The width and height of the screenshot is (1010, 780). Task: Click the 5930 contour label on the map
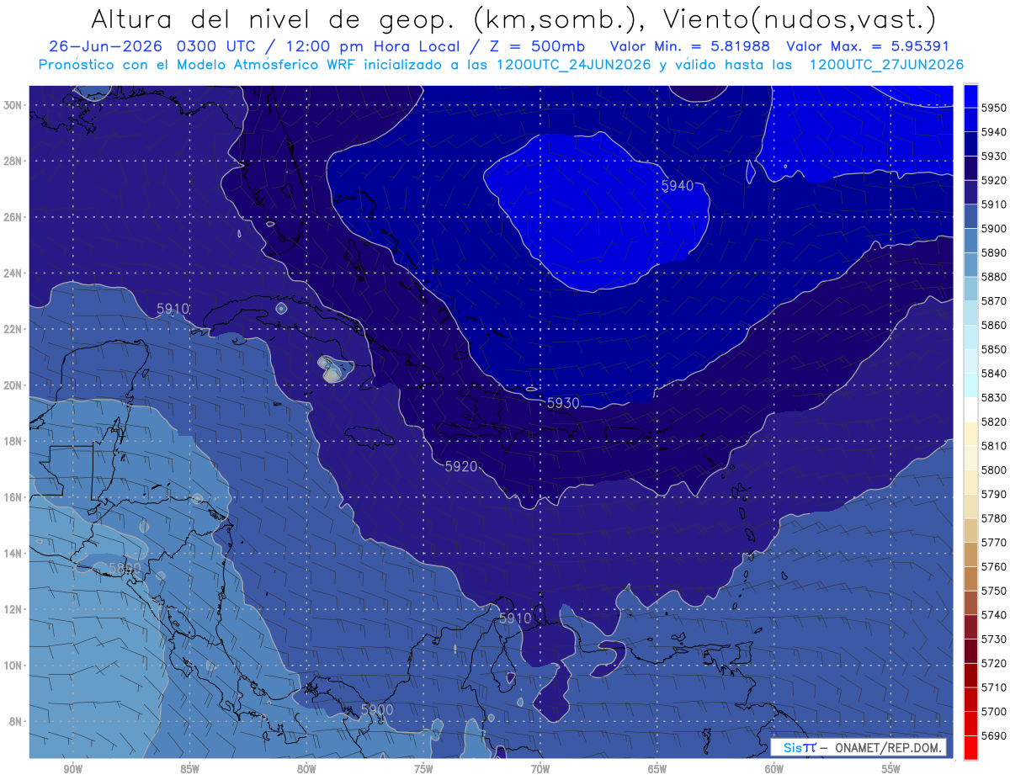(x=563, y=403)
